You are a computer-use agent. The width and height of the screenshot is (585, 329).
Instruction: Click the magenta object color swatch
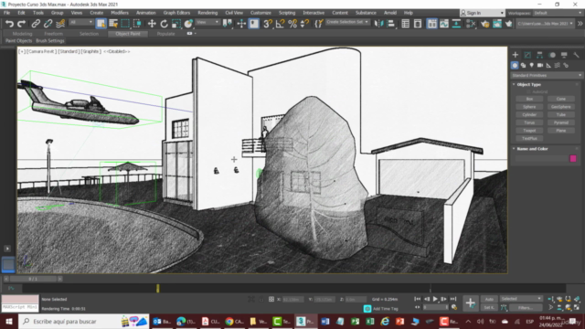point(573,158)
